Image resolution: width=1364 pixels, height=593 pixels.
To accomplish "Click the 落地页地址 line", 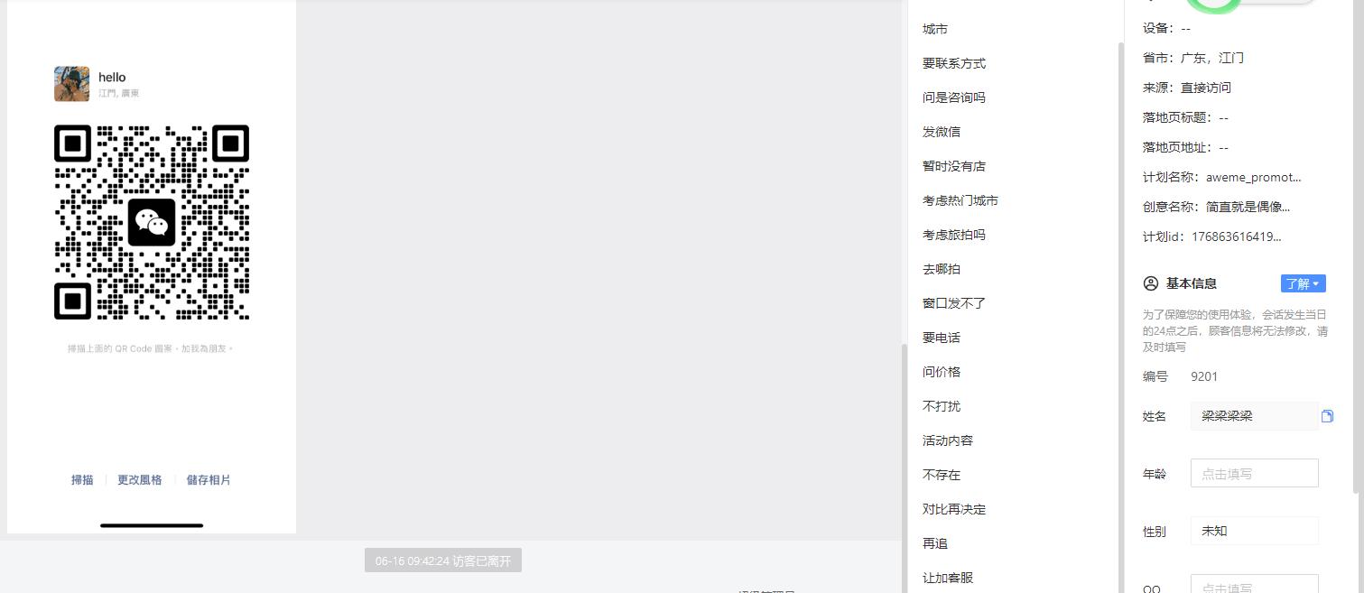I will point(1185,147).
